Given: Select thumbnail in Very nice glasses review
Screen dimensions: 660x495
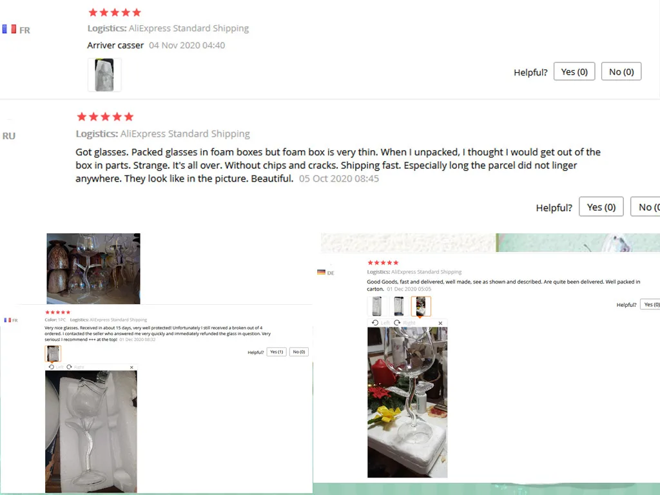Looking at the screenshot, I should (x=53, y=354).
